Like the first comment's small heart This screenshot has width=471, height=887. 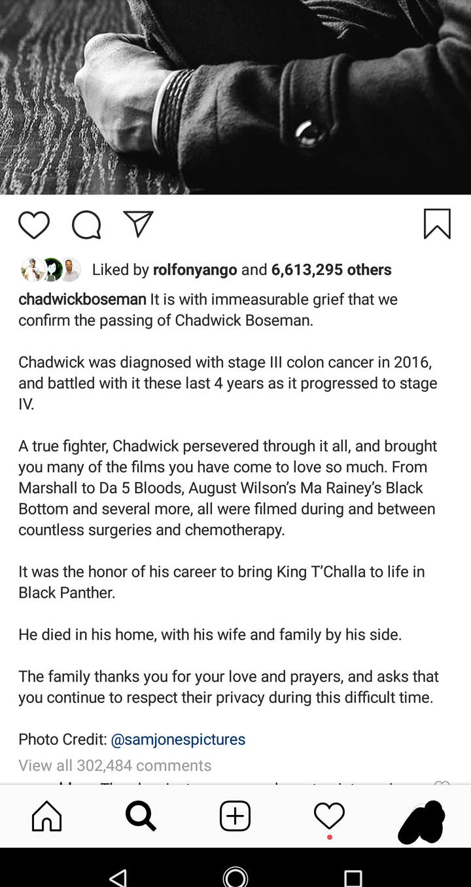coord(442,783)
